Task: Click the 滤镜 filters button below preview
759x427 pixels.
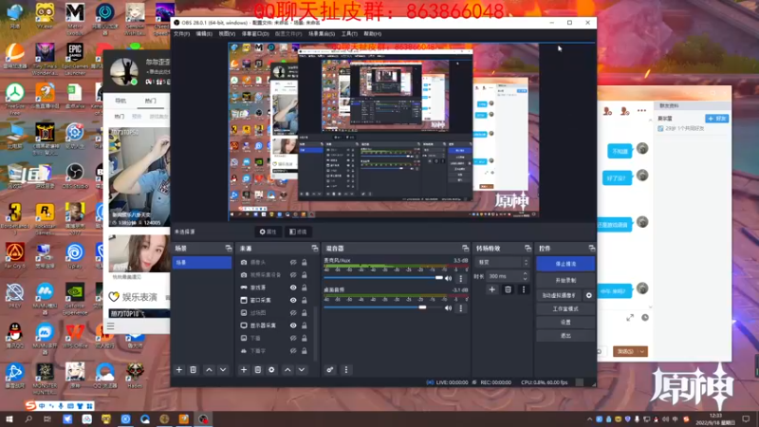Action: [298, 232]
